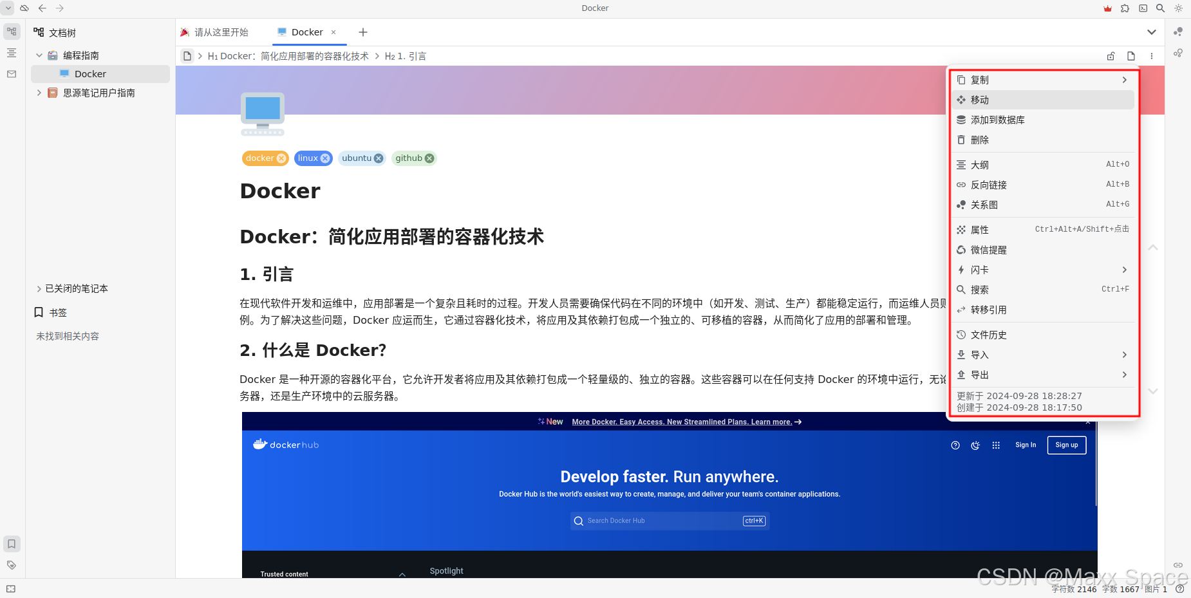Image resolution: width=1191 pixels, height=598 pixels.
Task: Open 大纲 from the context menu
Action: 1043,165
